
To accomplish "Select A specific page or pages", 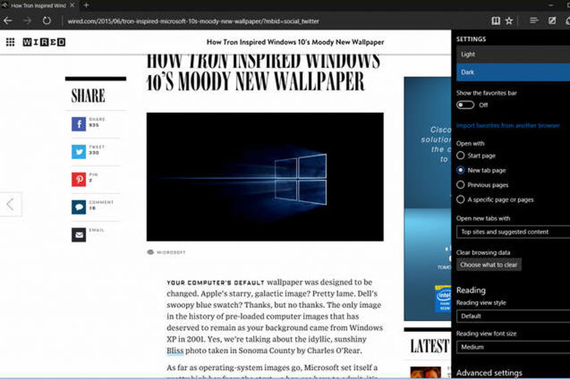I will (461, 200).
